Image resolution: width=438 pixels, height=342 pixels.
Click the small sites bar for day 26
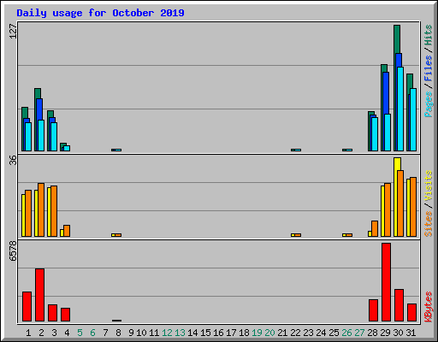tap(349, 235)
